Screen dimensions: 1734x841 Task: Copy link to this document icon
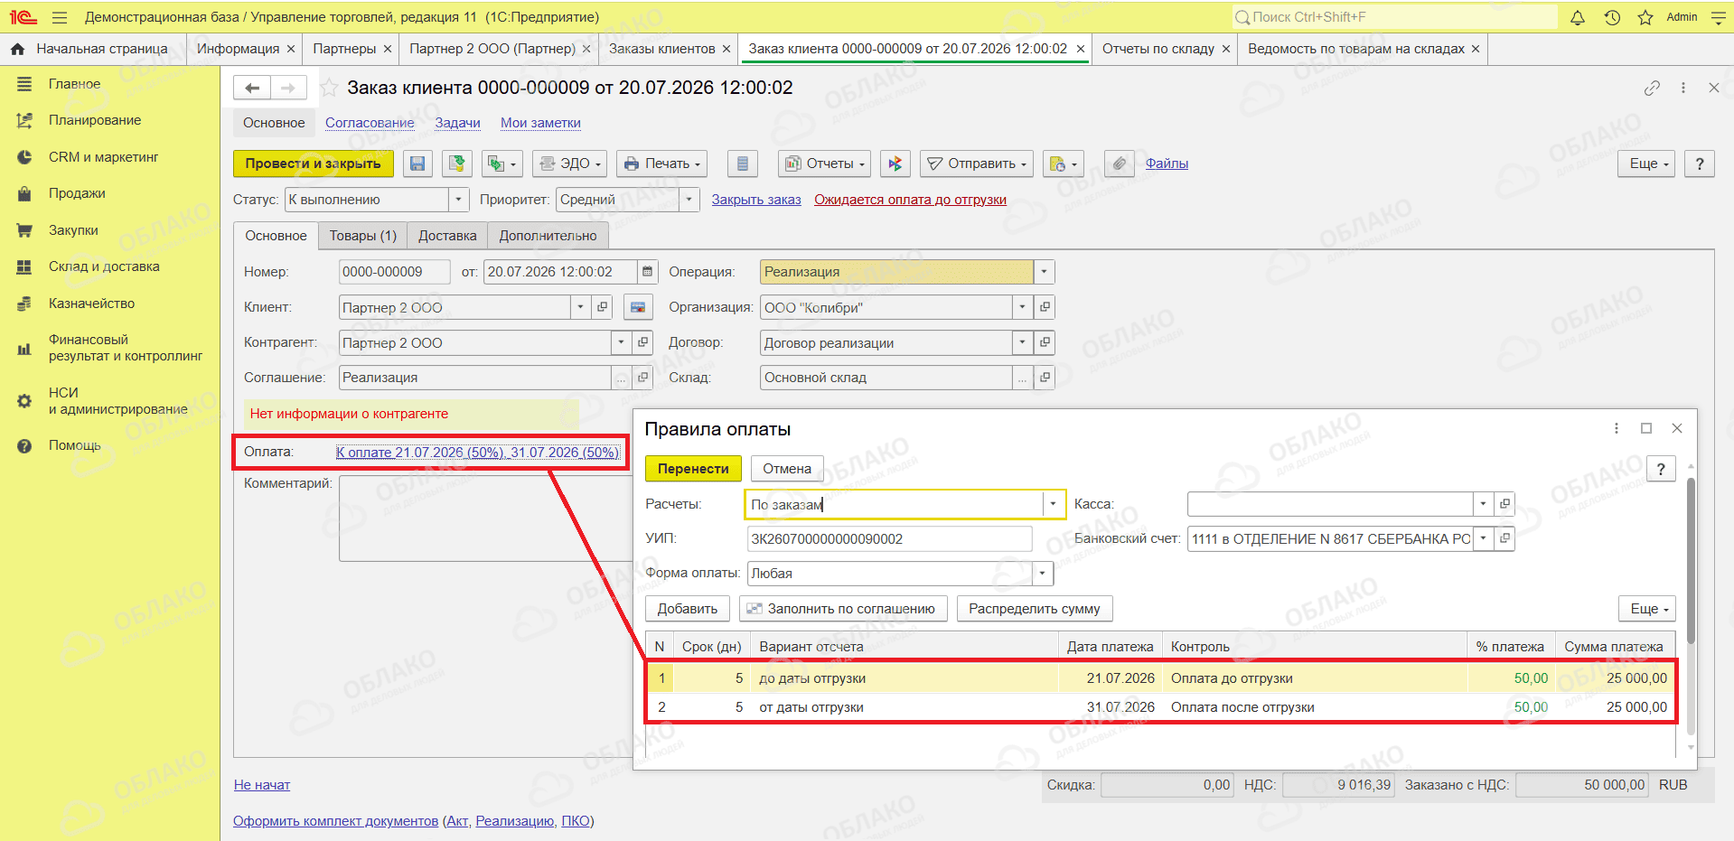coord(1652,88)
